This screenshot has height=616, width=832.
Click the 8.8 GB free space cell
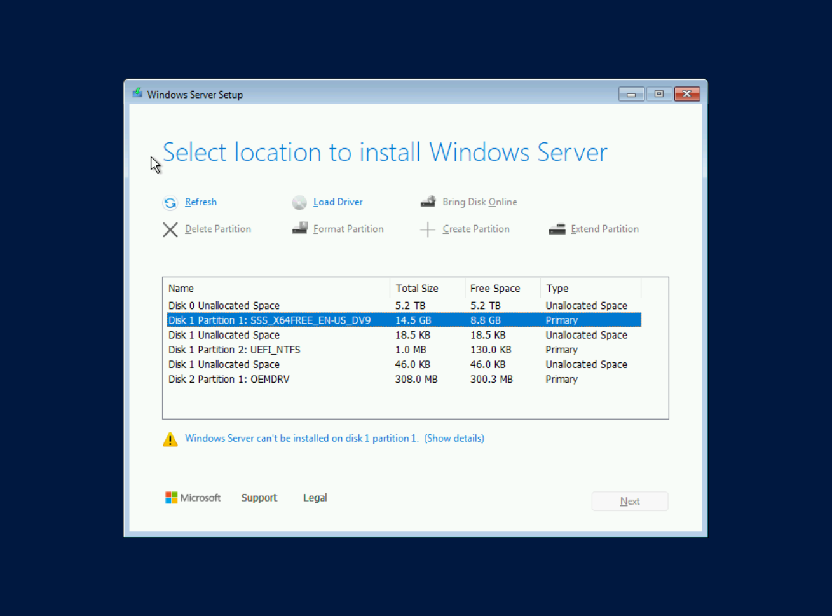click(486, 320)
